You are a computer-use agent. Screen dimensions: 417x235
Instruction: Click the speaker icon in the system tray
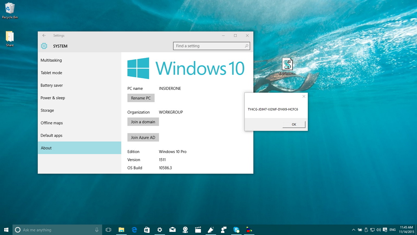379,230
